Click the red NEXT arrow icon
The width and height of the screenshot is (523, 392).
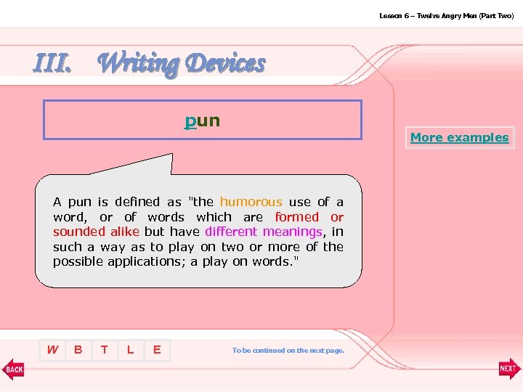[509, 368]
